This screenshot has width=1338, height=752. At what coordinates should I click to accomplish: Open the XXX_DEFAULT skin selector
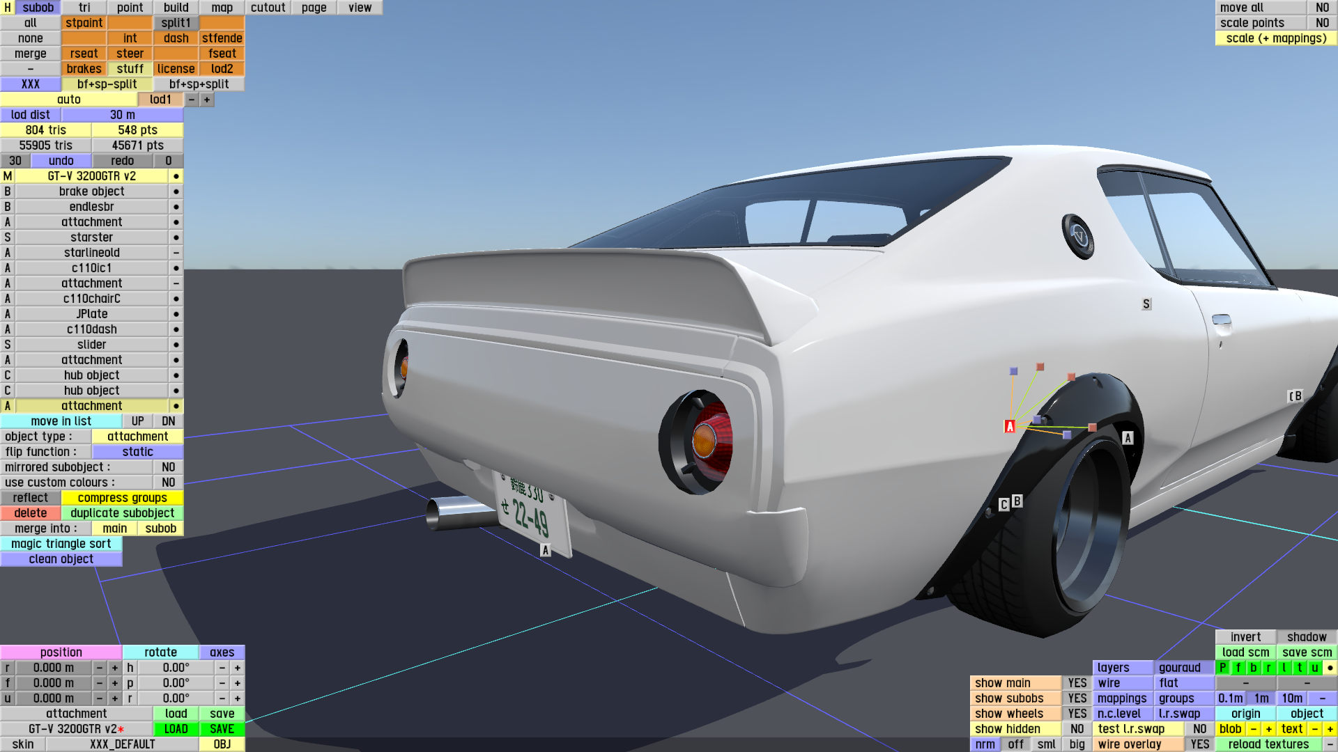point(123,744)
